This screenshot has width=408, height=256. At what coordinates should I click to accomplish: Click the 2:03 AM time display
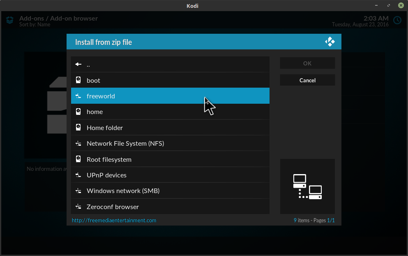pyautogui.click(x=376, y=18)
